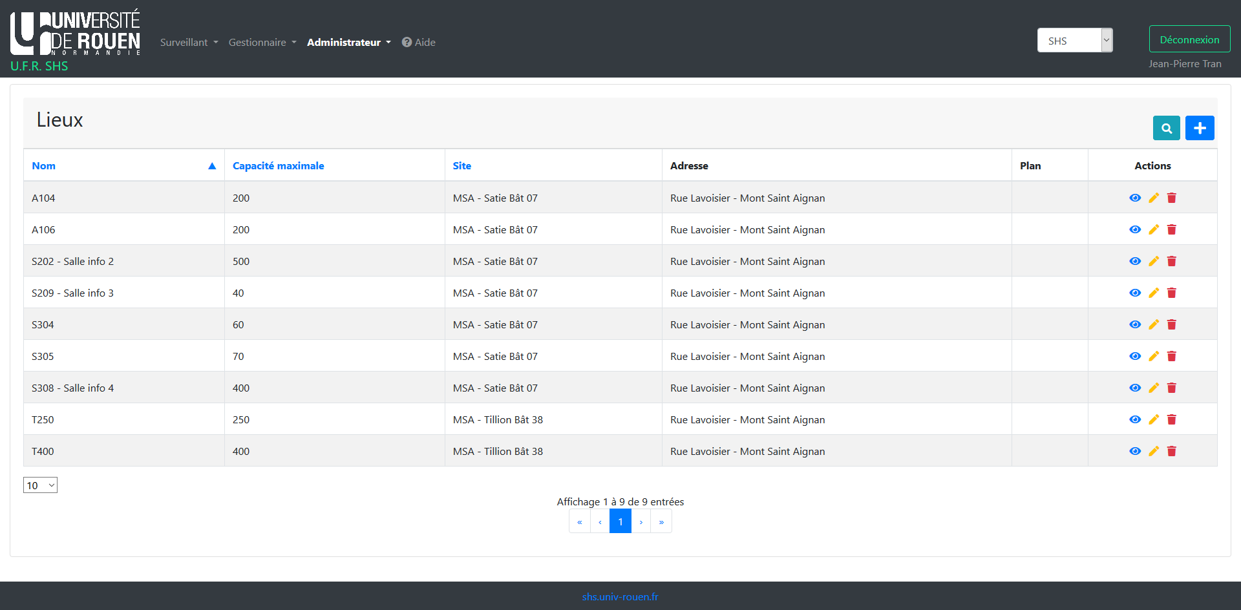Go to last page of pagination

click(661, 521)
